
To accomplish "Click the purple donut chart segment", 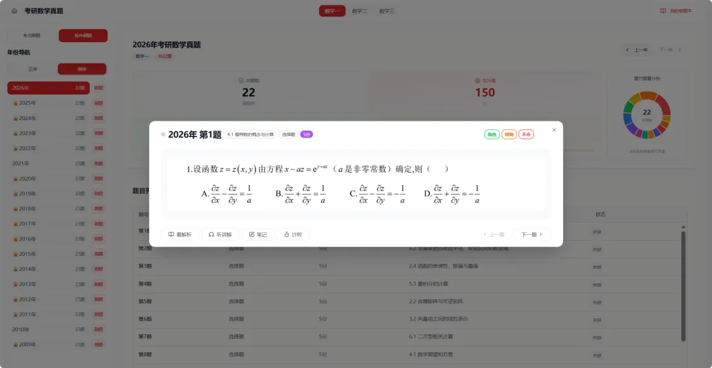I will pos(631,129).
